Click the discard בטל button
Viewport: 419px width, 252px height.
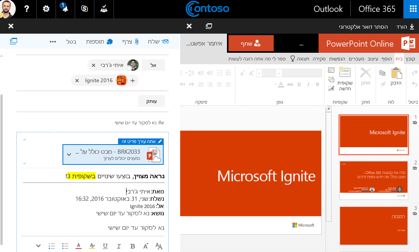point(71,42)
